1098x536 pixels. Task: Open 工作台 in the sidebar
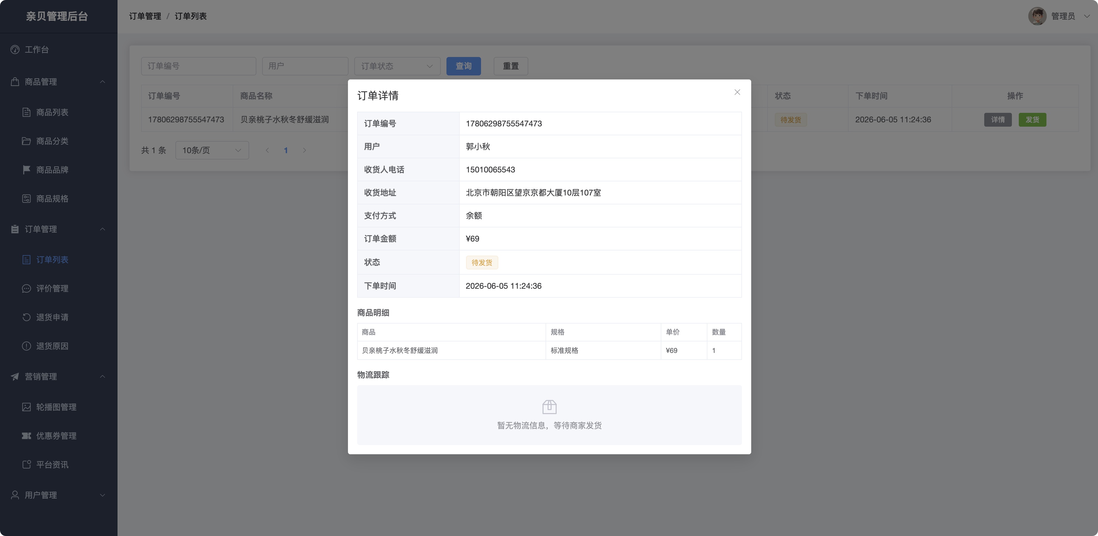coord(58,50)
